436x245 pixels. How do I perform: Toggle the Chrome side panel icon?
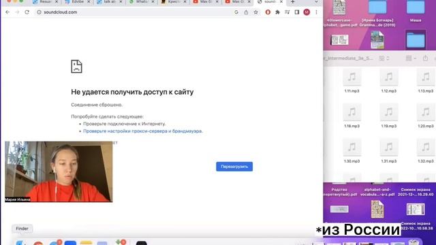pyautogui.click(x=297, y=12)
